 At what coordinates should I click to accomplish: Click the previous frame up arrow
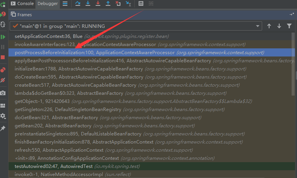(269, 26)
